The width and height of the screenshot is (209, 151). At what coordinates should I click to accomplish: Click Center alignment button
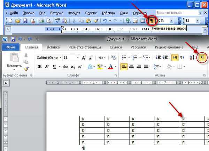131,66
